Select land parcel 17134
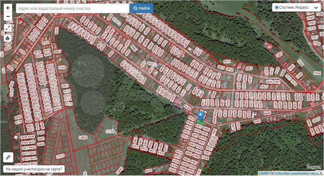Screen dimensions: 324x176 [111, 132]
